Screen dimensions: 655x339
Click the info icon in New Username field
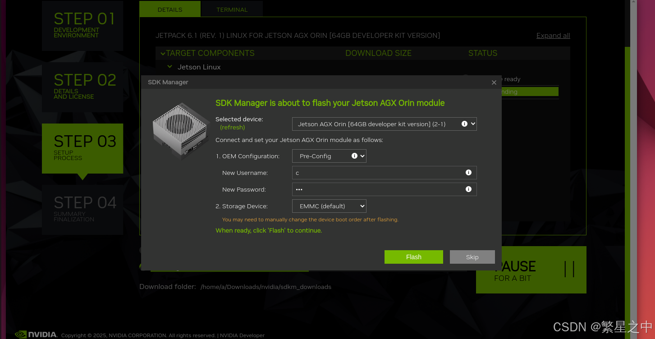coord(468,172)
